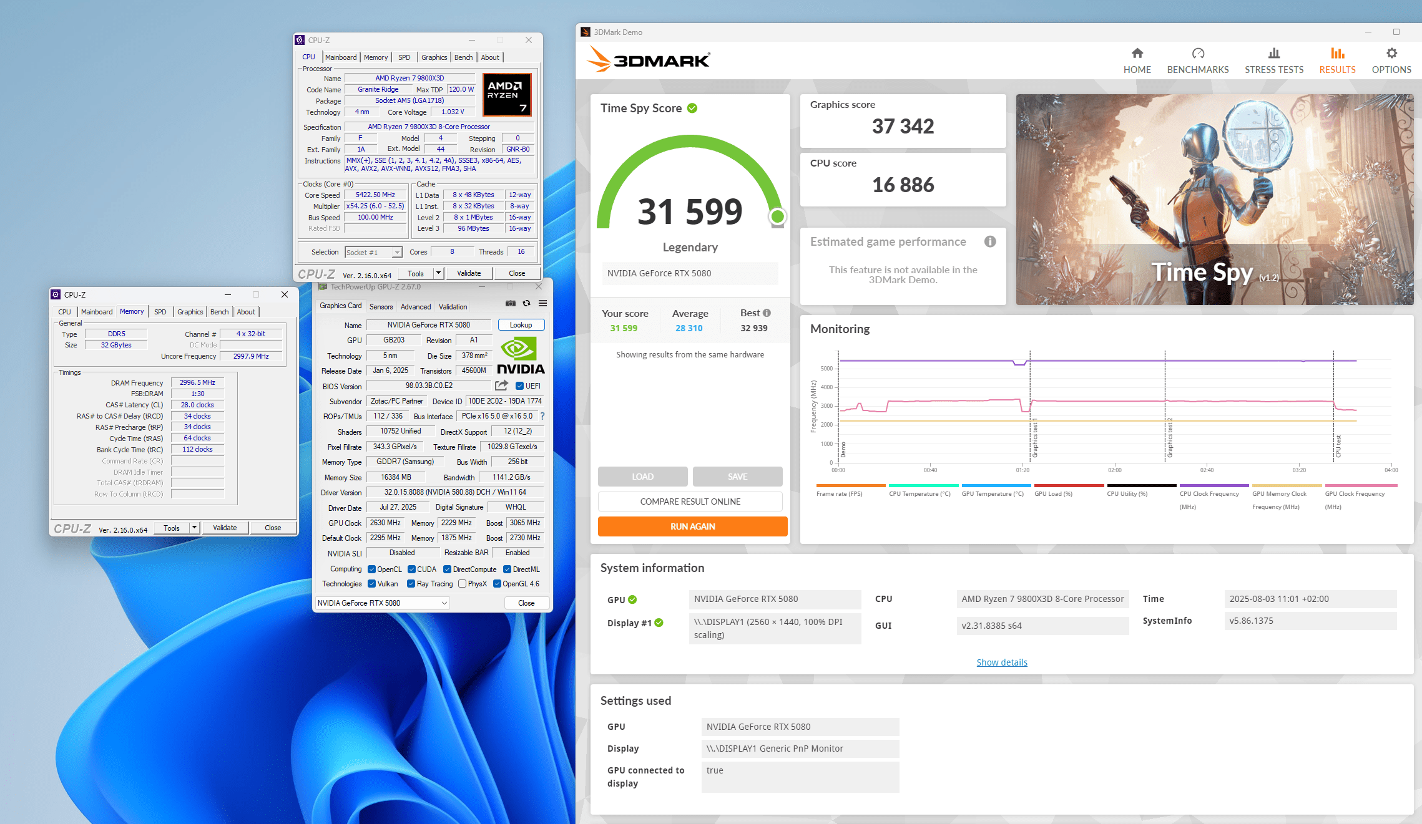
Task: Expand the Tools dropdown arrow in the CPU-Z Memory window
Action: click(x=194, y=528)
